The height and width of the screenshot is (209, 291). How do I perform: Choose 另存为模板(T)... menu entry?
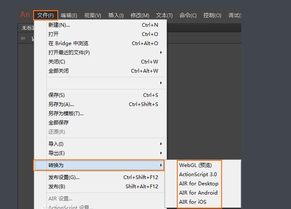[101, 113]
